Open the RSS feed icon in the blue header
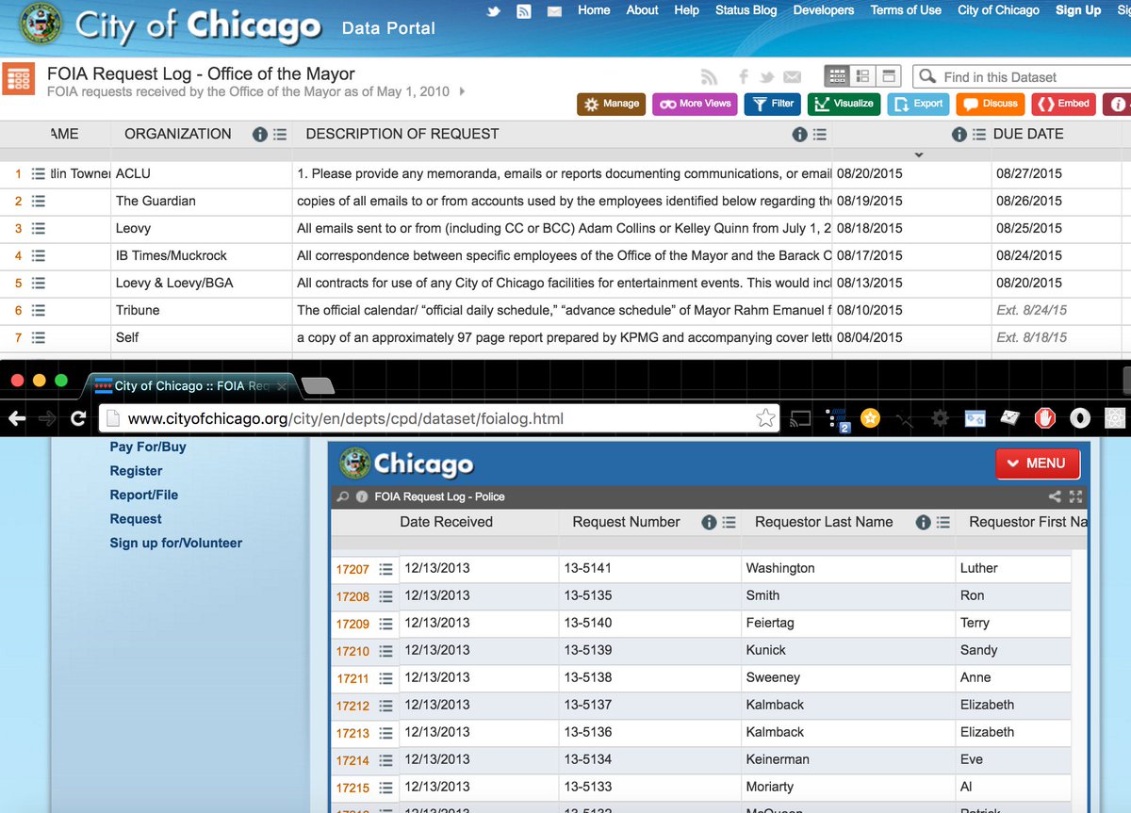Viewport: 1131px width, 813px height. coord(523,11)
